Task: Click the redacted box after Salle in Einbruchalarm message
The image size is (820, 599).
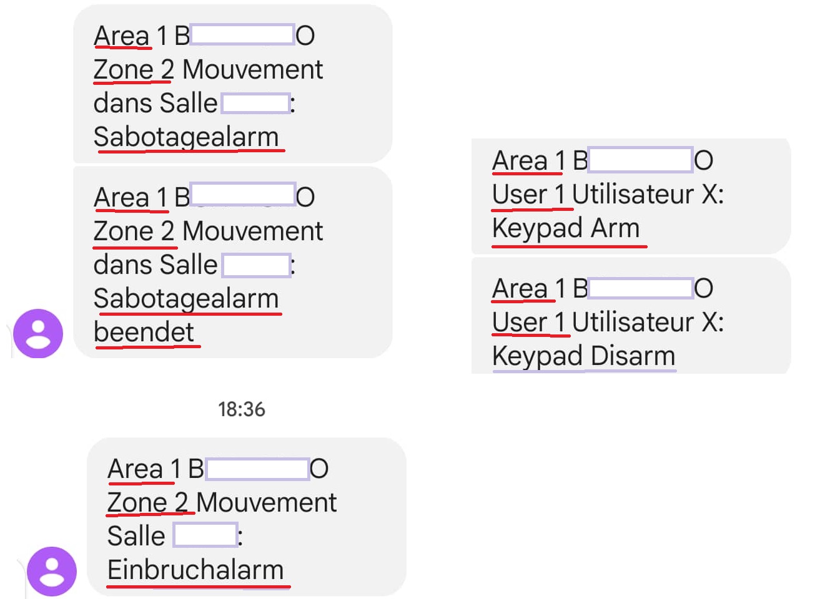Action: coord(205,535)
